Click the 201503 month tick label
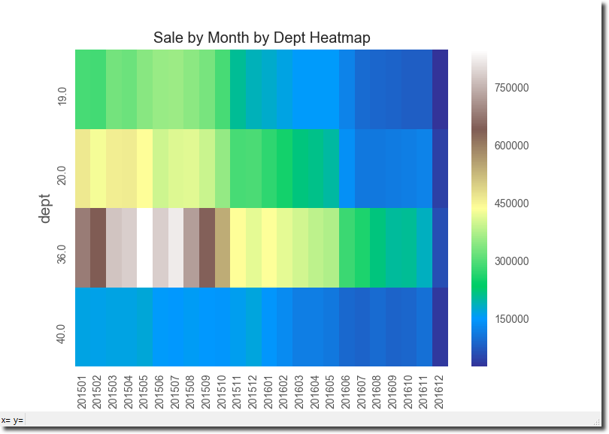This screenshot has height=434, width=609. click(x=113, y=392)
